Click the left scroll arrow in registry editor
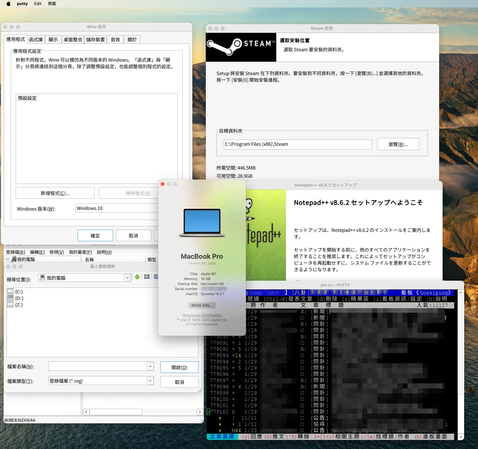This screenshot has width=478, height=449. [x=86, y=412]
